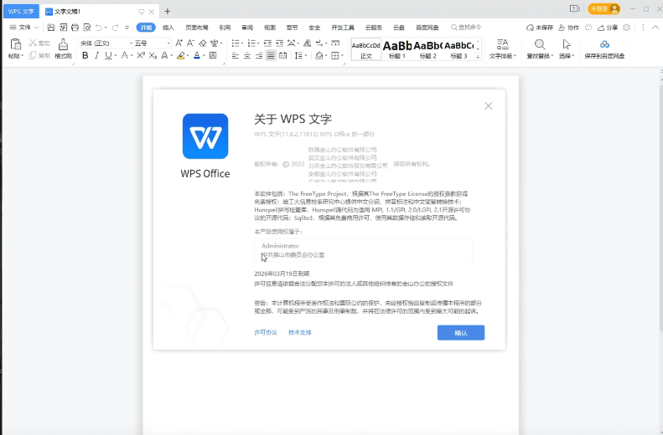The width and height of the screenshot is (663, 435).
Task: Click the Paste (粘贴) clipboard icon
Action: click(14, 43)
